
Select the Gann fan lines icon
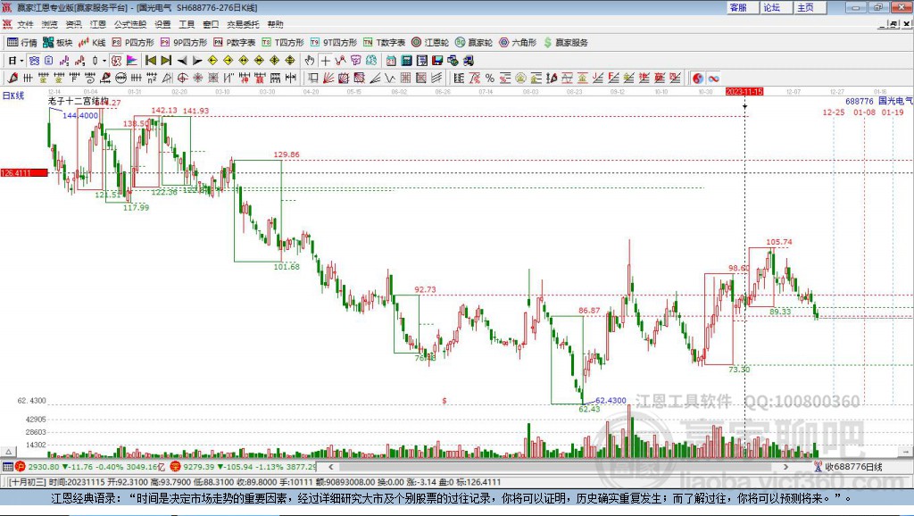coord(328,79)
